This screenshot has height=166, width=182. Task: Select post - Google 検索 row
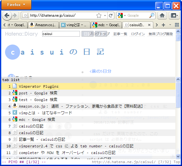point(88,93)
